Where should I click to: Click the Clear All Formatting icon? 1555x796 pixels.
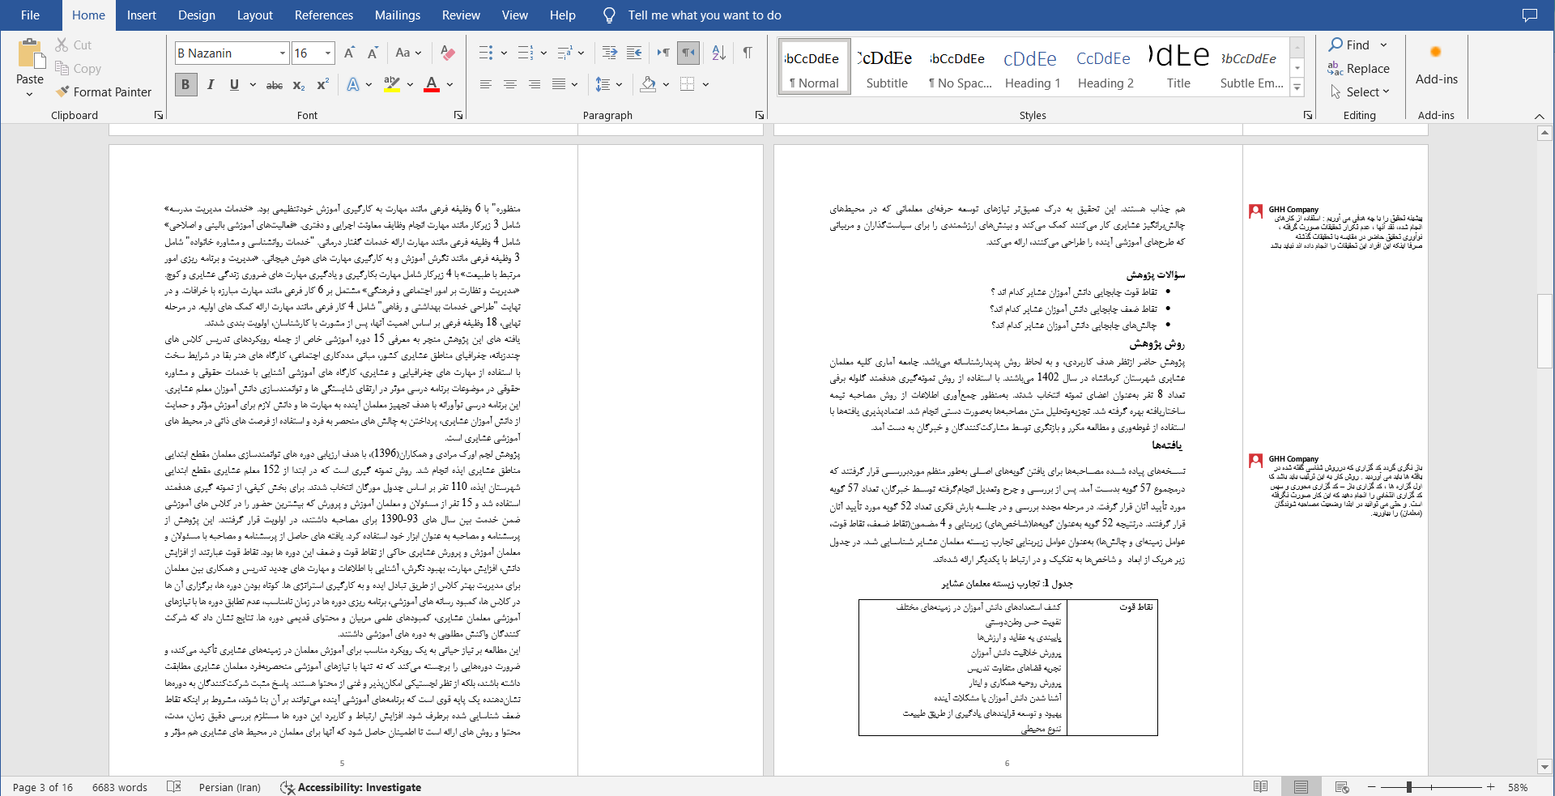point(447,53)
